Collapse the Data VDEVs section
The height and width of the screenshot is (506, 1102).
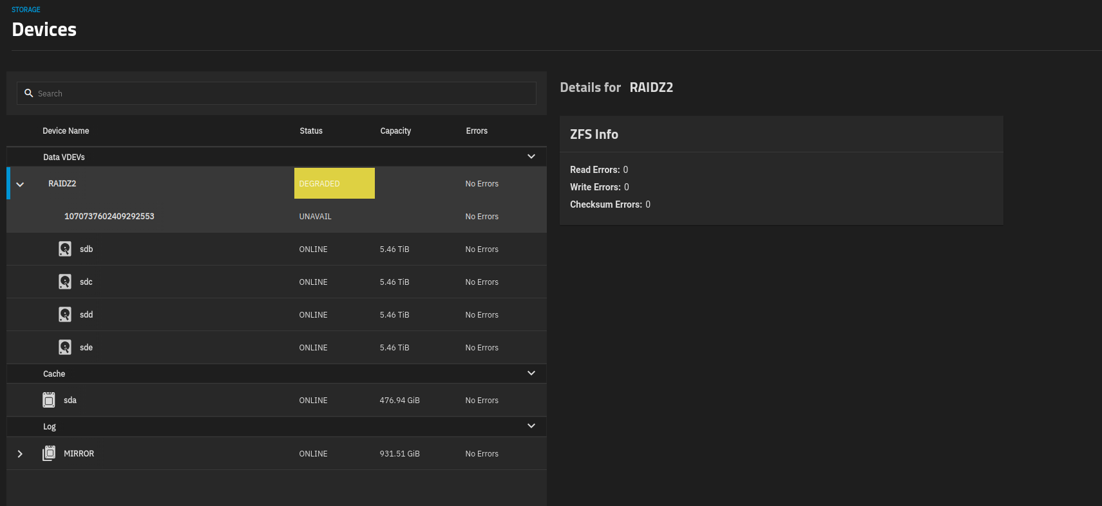tap(531, 156)
